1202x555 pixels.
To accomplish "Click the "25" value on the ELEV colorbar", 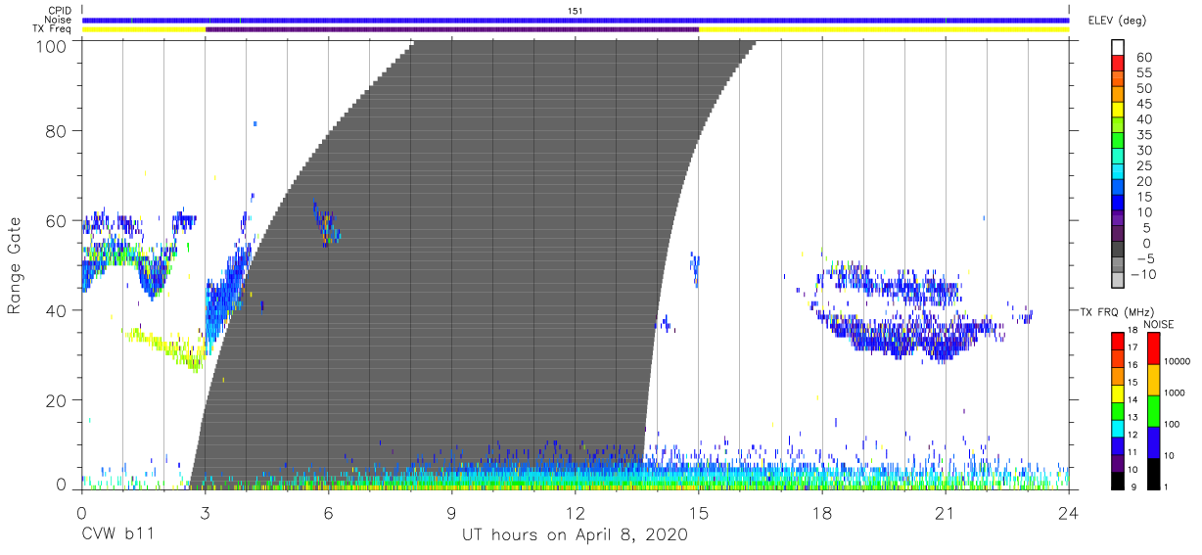I will (1143, 166).
